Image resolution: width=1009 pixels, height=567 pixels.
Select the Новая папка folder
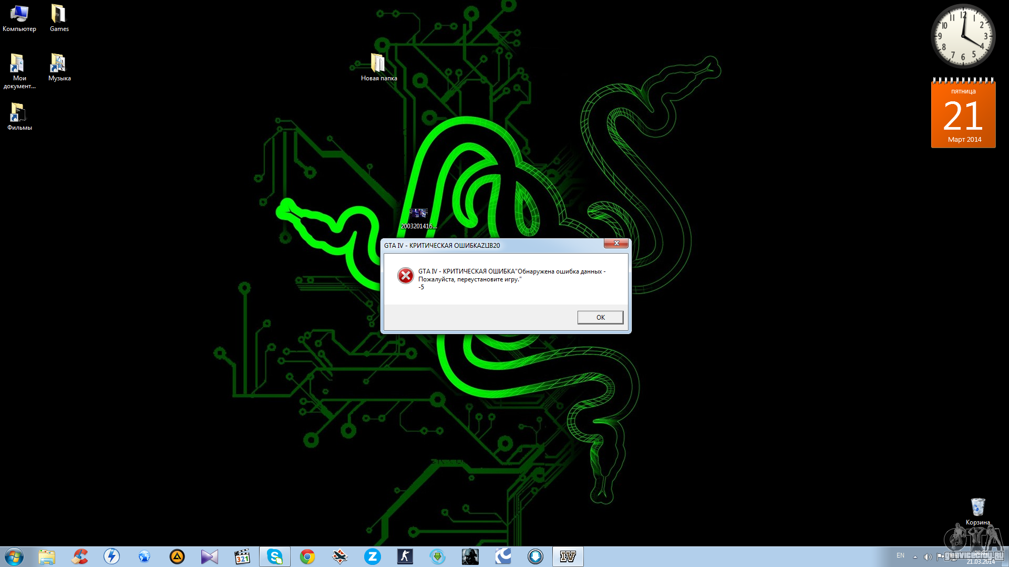378,67
